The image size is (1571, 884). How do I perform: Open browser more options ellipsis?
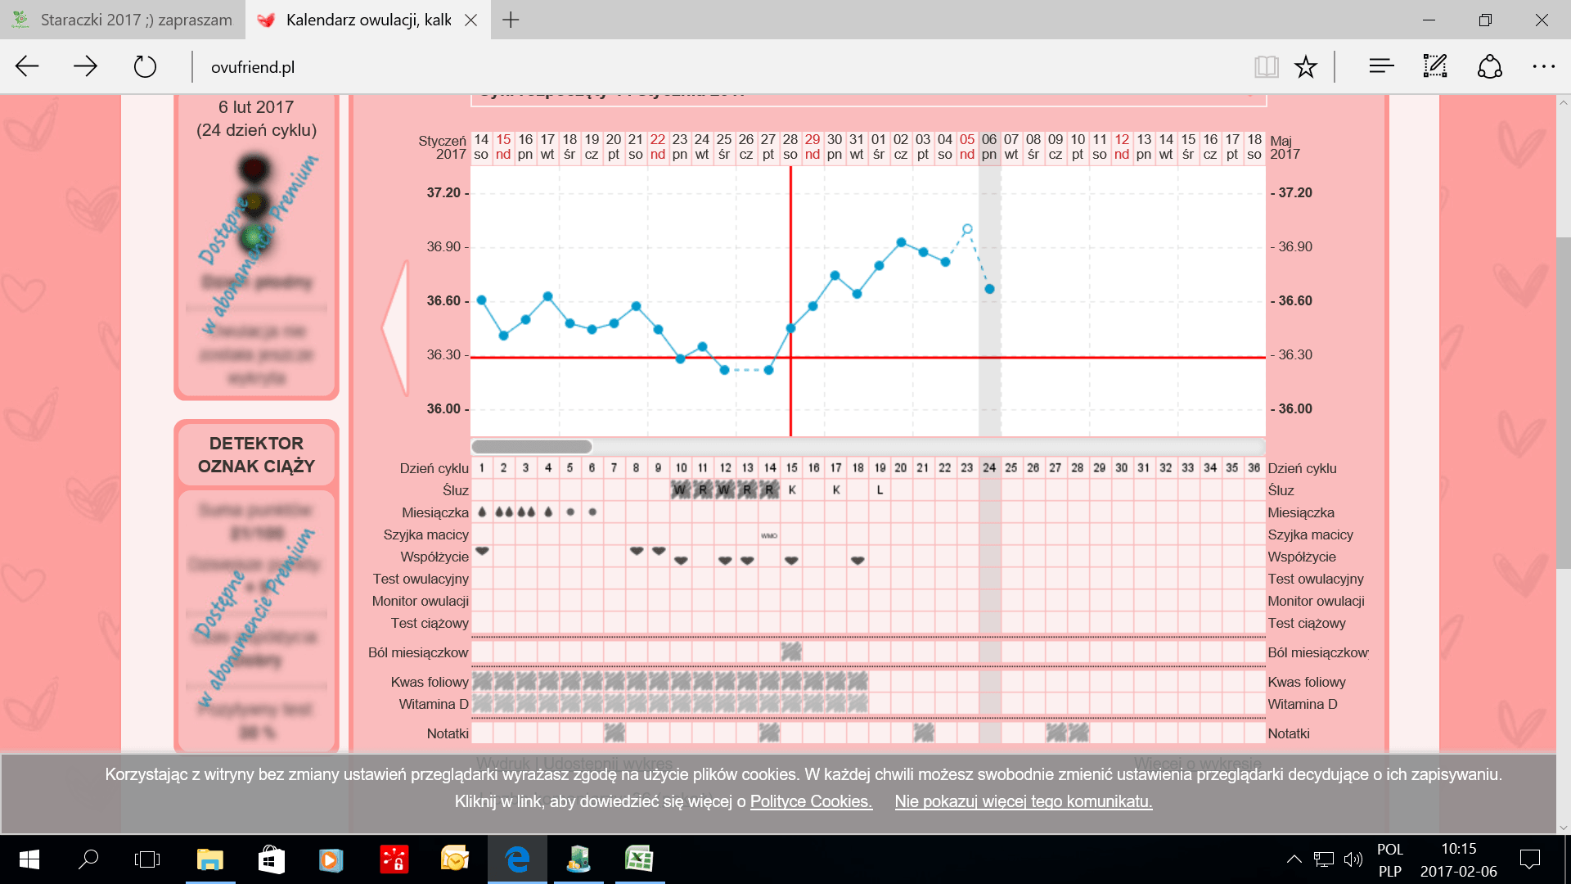coord(1543,66)
